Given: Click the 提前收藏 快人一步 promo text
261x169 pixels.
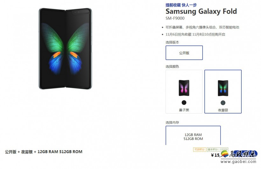Looking at the screenshot, I should [181, 5].
